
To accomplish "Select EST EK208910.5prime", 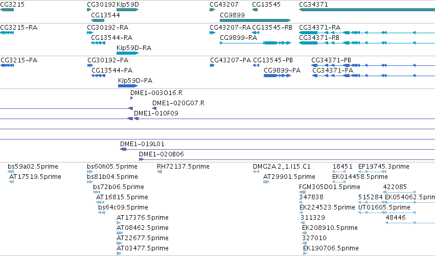I will click(330, 228).
